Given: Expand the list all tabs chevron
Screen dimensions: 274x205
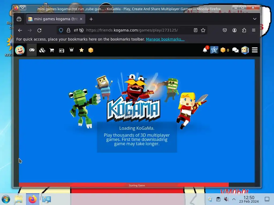Looking at the screenshot, I should (255, 19).
